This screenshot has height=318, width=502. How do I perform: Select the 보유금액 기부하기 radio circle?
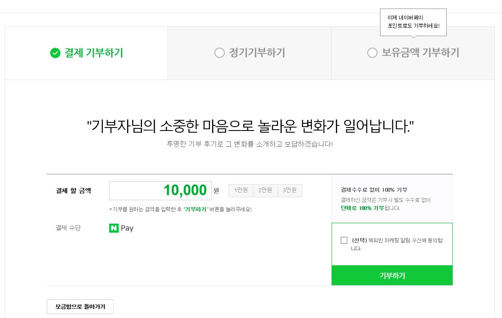372,53
